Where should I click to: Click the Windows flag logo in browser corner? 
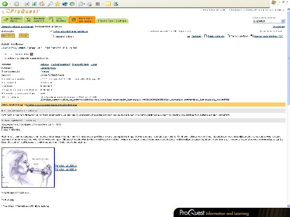tap(273, 3)
